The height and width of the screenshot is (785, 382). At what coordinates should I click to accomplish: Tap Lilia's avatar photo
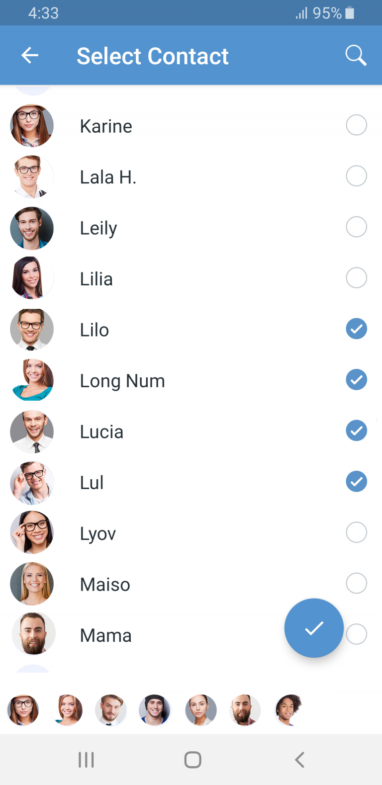31,278
